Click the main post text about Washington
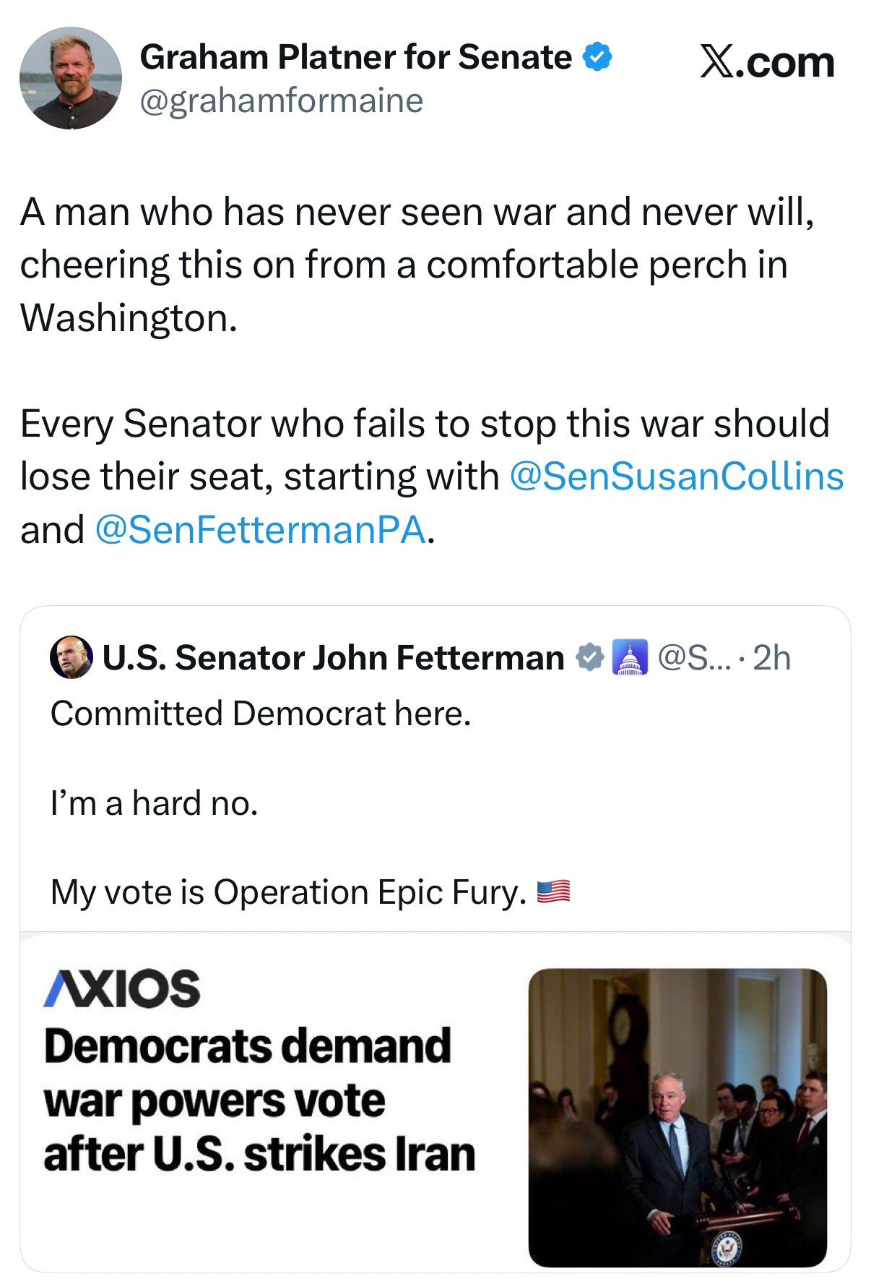 [x=417, y=265]
